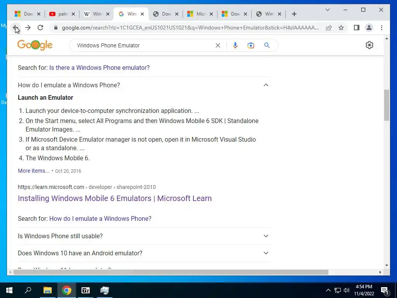Open the Chrome three-dot menu
Image resolution: width=397 pixels, height=298 pixels.
pos(381,28)
